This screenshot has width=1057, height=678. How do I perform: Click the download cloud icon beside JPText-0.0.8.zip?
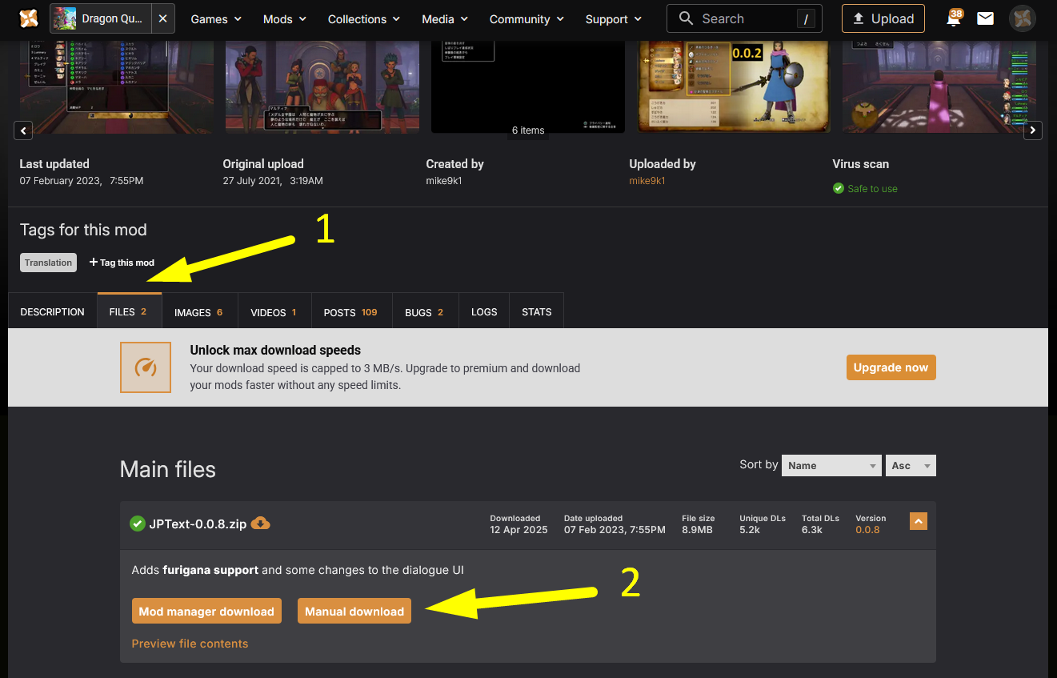[x=261, y=524]
